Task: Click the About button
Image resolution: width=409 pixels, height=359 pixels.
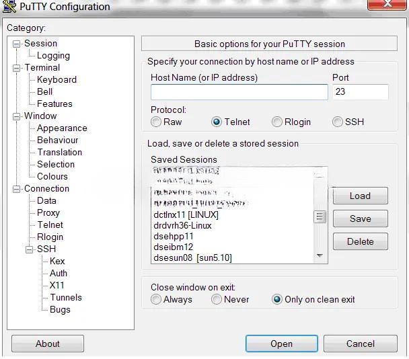Action: [x=48, y=344]
